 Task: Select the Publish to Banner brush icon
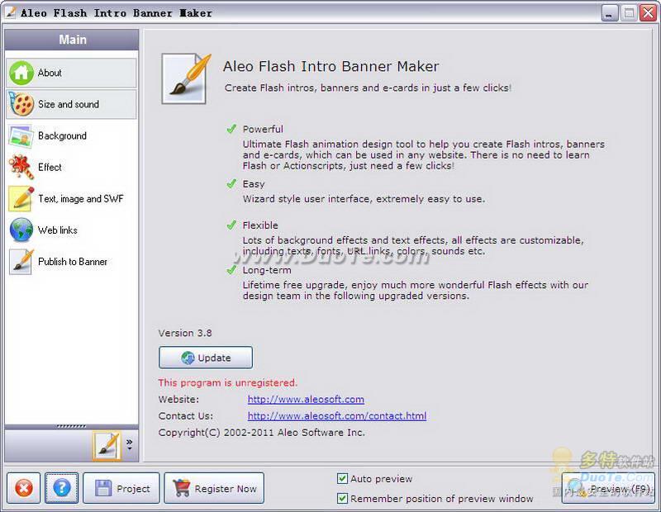point(21,262)
